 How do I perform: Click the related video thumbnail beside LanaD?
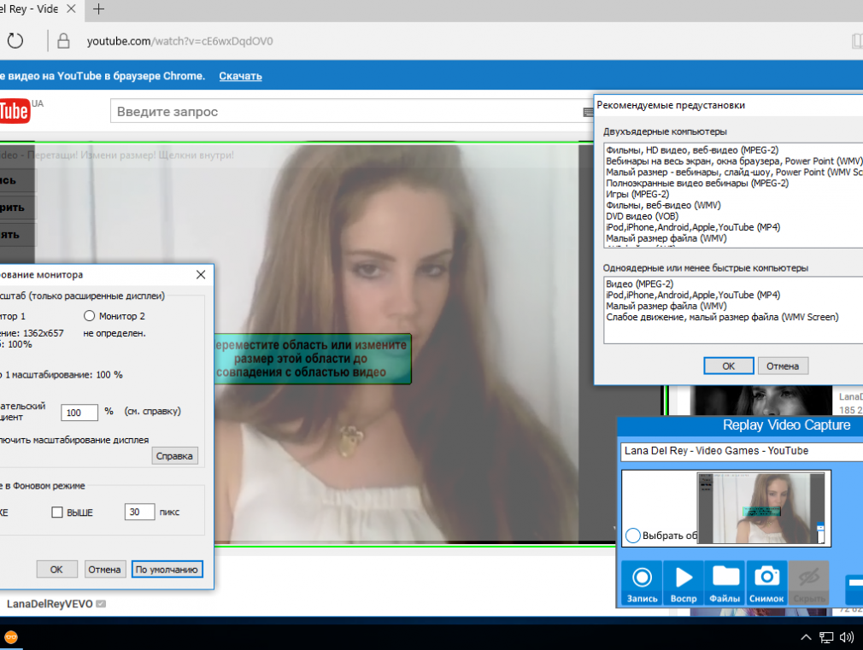coord(763,401)
